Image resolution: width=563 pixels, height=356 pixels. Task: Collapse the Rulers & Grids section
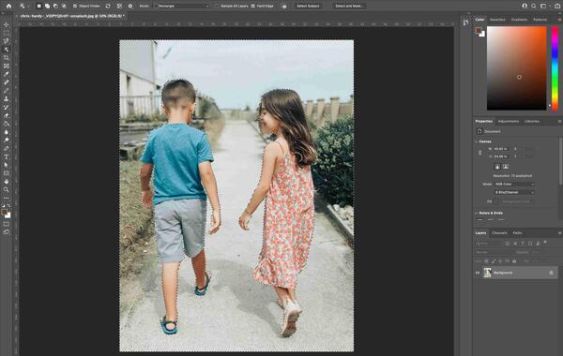477,213
